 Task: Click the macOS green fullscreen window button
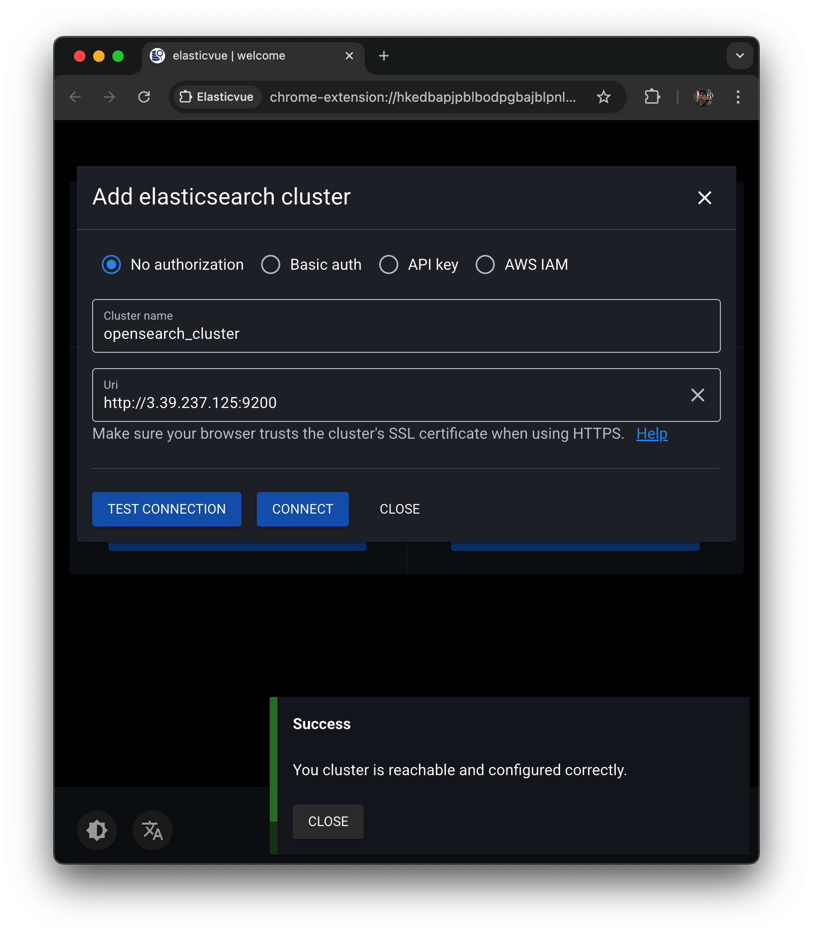click(x=118, y=56)
